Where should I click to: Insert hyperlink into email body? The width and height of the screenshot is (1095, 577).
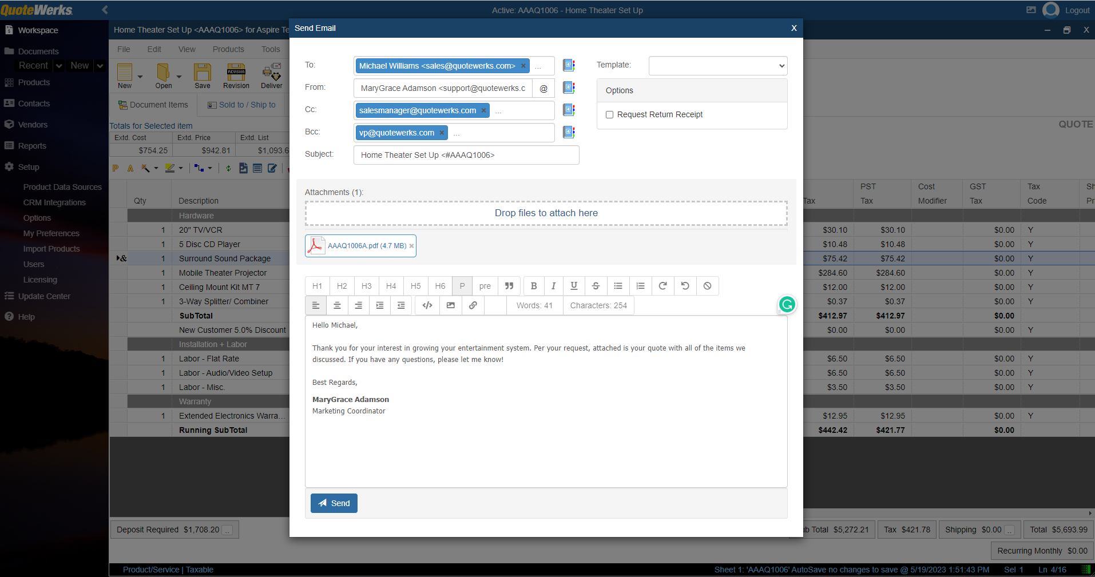click(473, 305)
